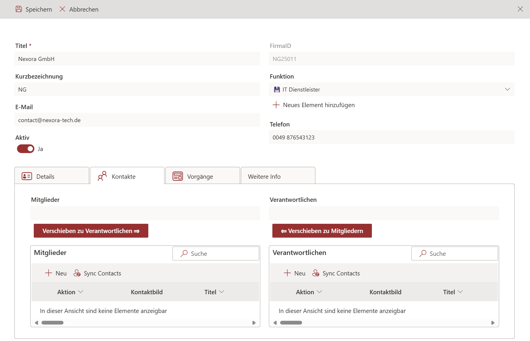Click Verschieben zu Verantwortlichen button
Screen dimensions: 530x341
91,231
